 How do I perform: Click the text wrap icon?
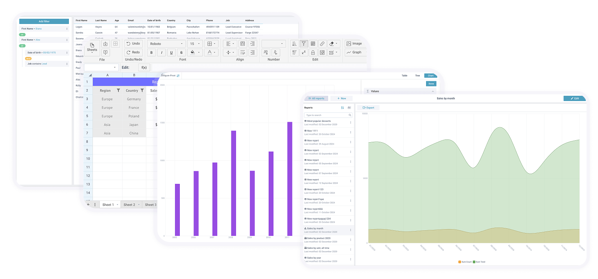click(243, 52)
